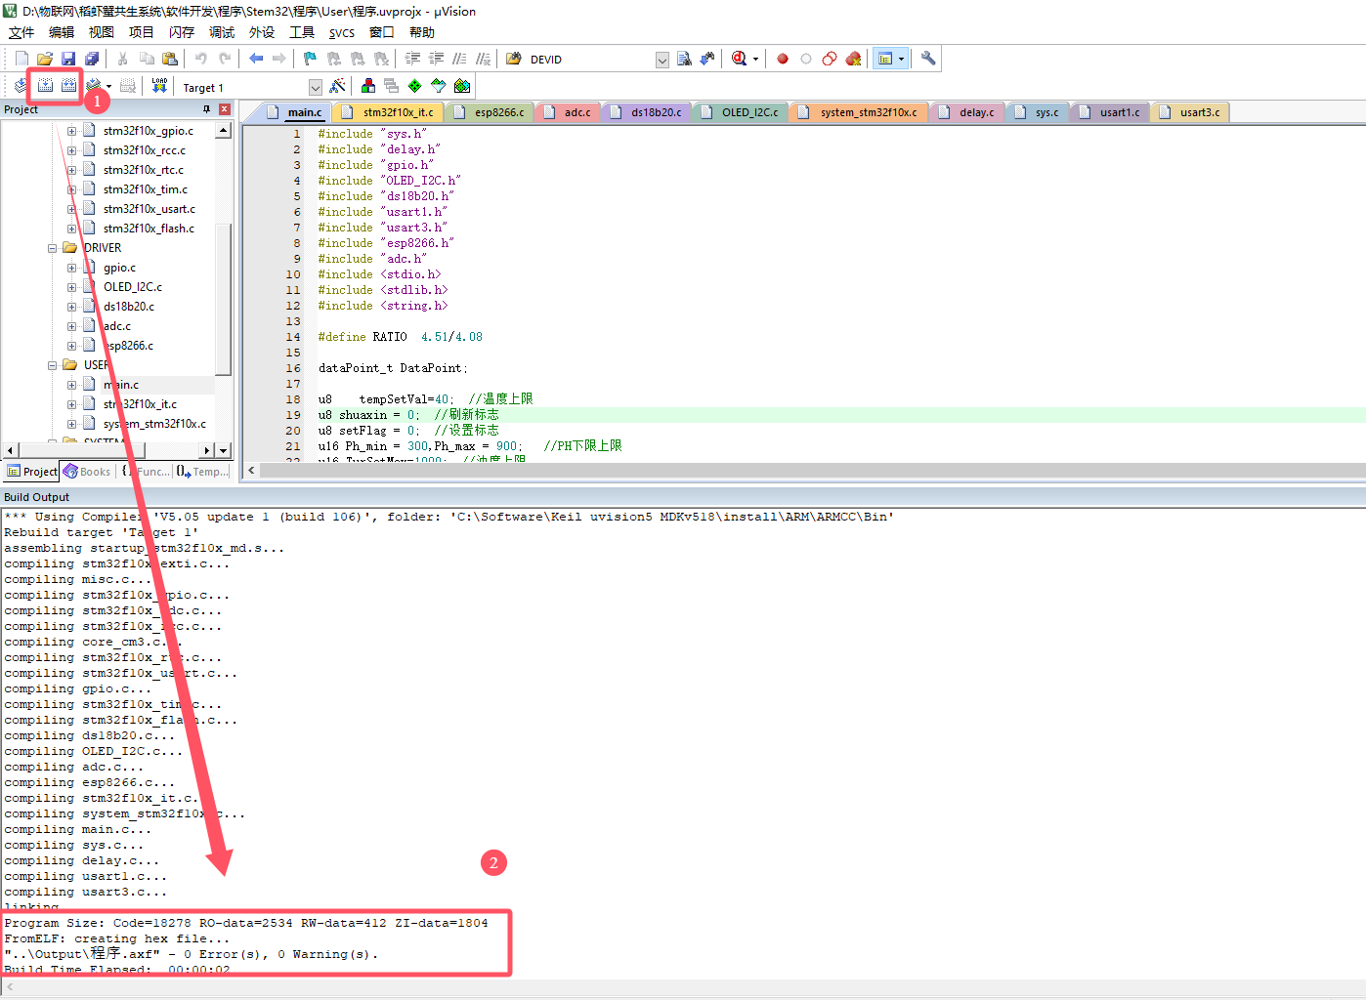The image size is (1366, 1000).
Task: Open the 工具 menu
Action: [x=302, y=32]
